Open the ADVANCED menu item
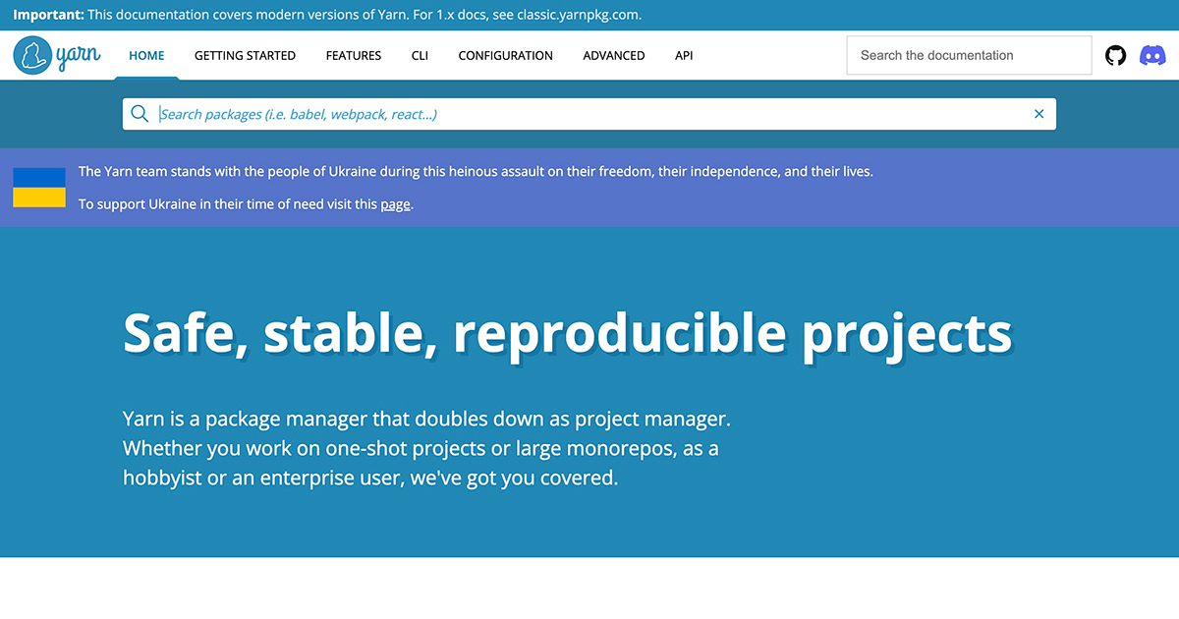Viewport: 1179px width, 619px height. [613, 56]
